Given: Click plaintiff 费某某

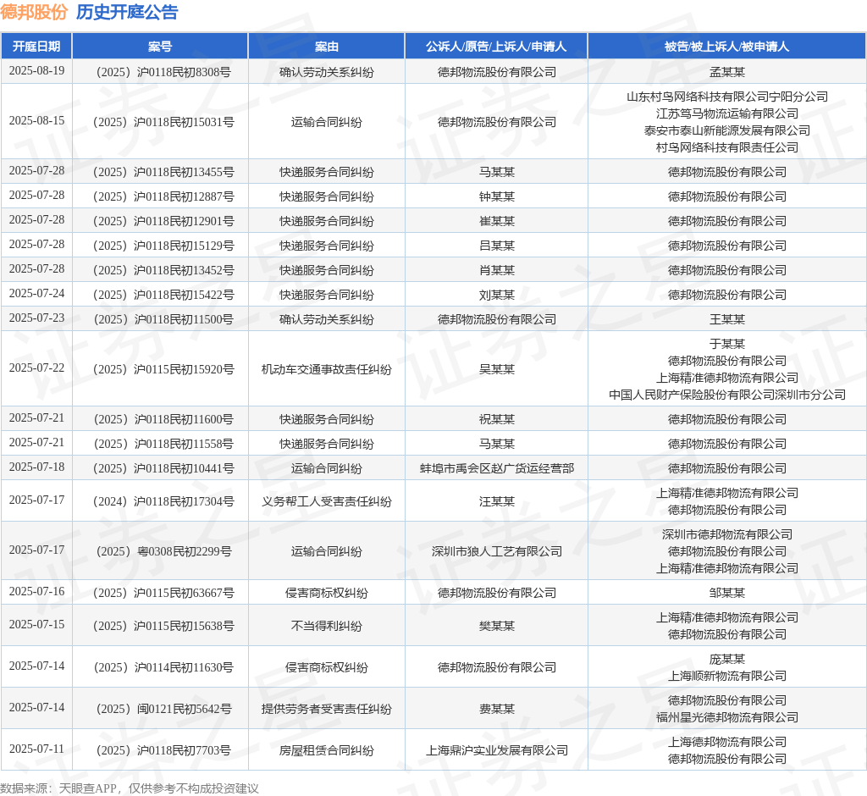Looking at the screenshot, I should (x=496, y=709).
